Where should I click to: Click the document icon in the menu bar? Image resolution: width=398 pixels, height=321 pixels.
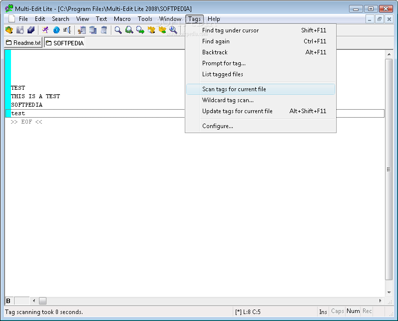tap(11, 19)
